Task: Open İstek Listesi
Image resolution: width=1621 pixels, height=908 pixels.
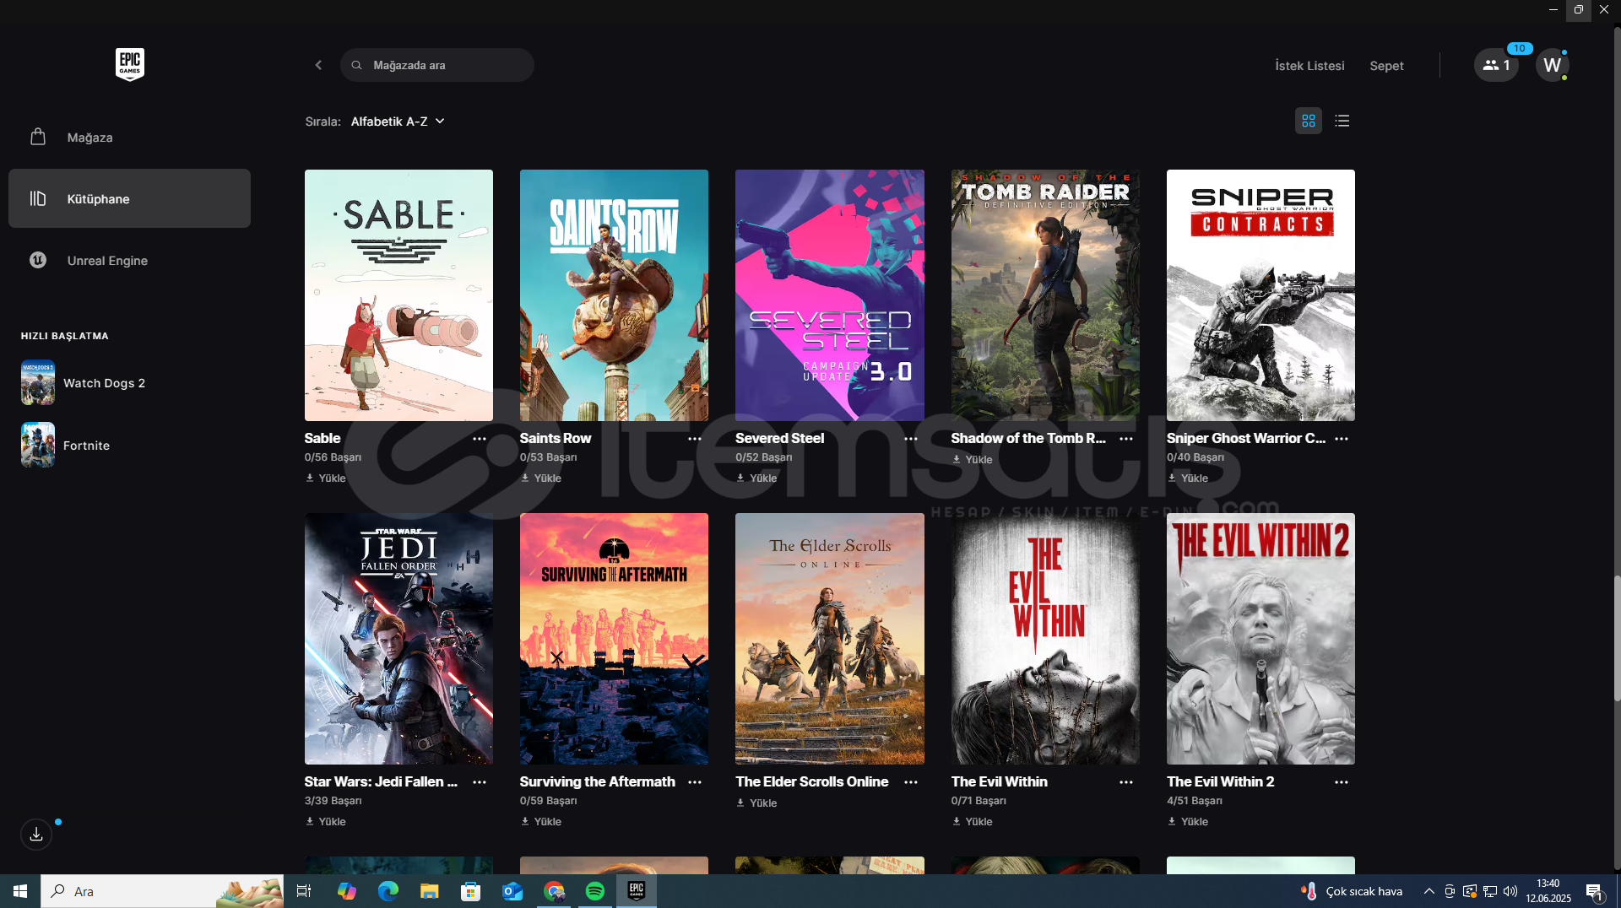Action: click(1309, 66)
